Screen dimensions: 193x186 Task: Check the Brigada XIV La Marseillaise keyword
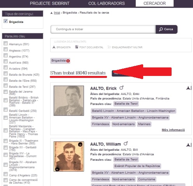[5, 155]
